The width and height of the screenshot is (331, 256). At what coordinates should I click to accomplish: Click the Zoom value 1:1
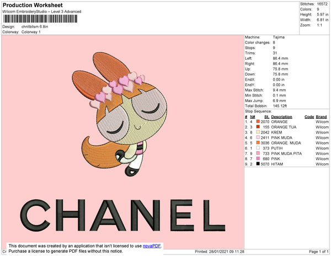click(x=319, y=25)
